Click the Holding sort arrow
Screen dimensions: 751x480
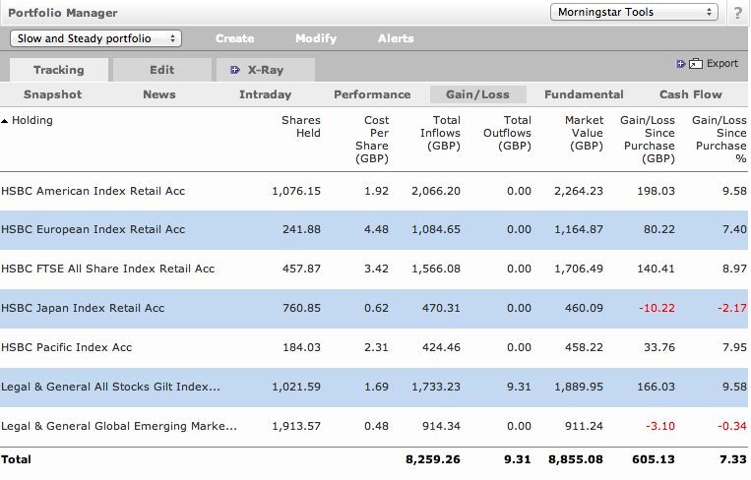pyautogui.click(x=4, y=121)
